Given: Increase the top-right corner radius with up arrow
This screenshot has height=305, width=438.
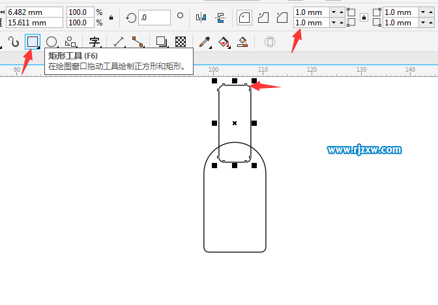Looking at the screenshot, I should [x=431, y=12].
